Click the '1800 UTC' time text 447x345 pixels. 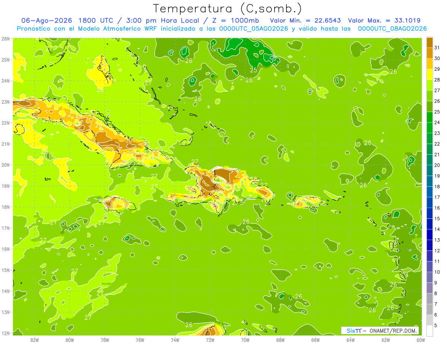[96, 20]
